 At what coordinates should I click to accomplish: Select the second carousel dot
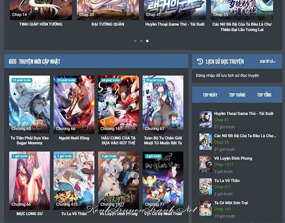[x=141, y=41]
